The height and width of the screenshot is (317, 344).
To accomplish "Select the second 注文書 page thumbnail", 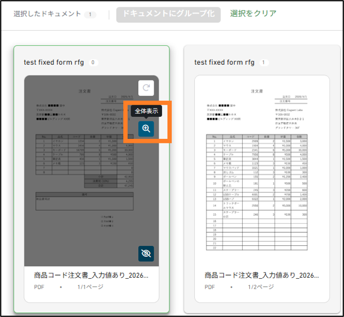I will [x=262, y=171].
